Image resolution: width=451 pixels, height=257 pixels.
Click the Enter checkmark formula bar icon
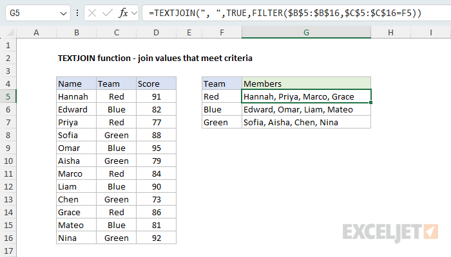click(x=108, y=13)
